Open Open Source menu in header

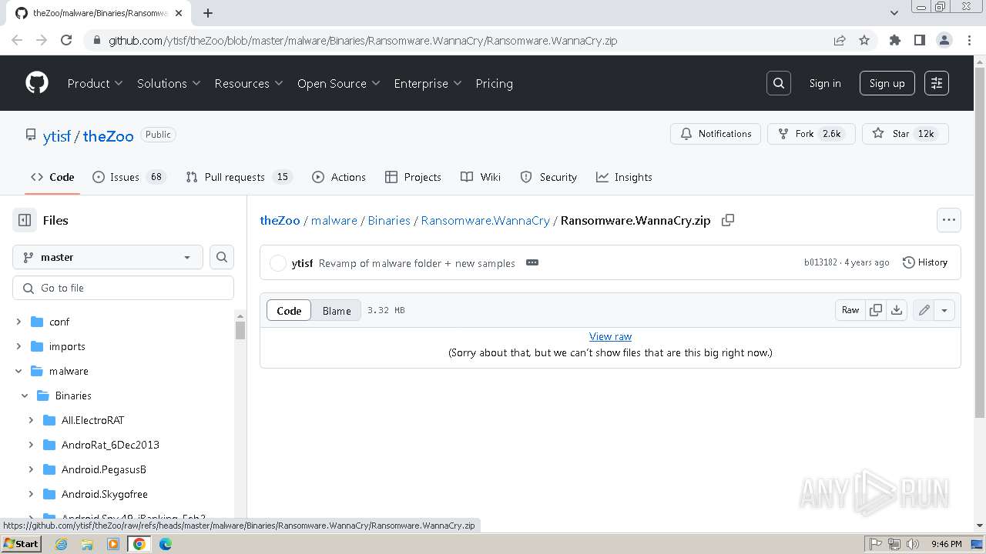point(339,83)
